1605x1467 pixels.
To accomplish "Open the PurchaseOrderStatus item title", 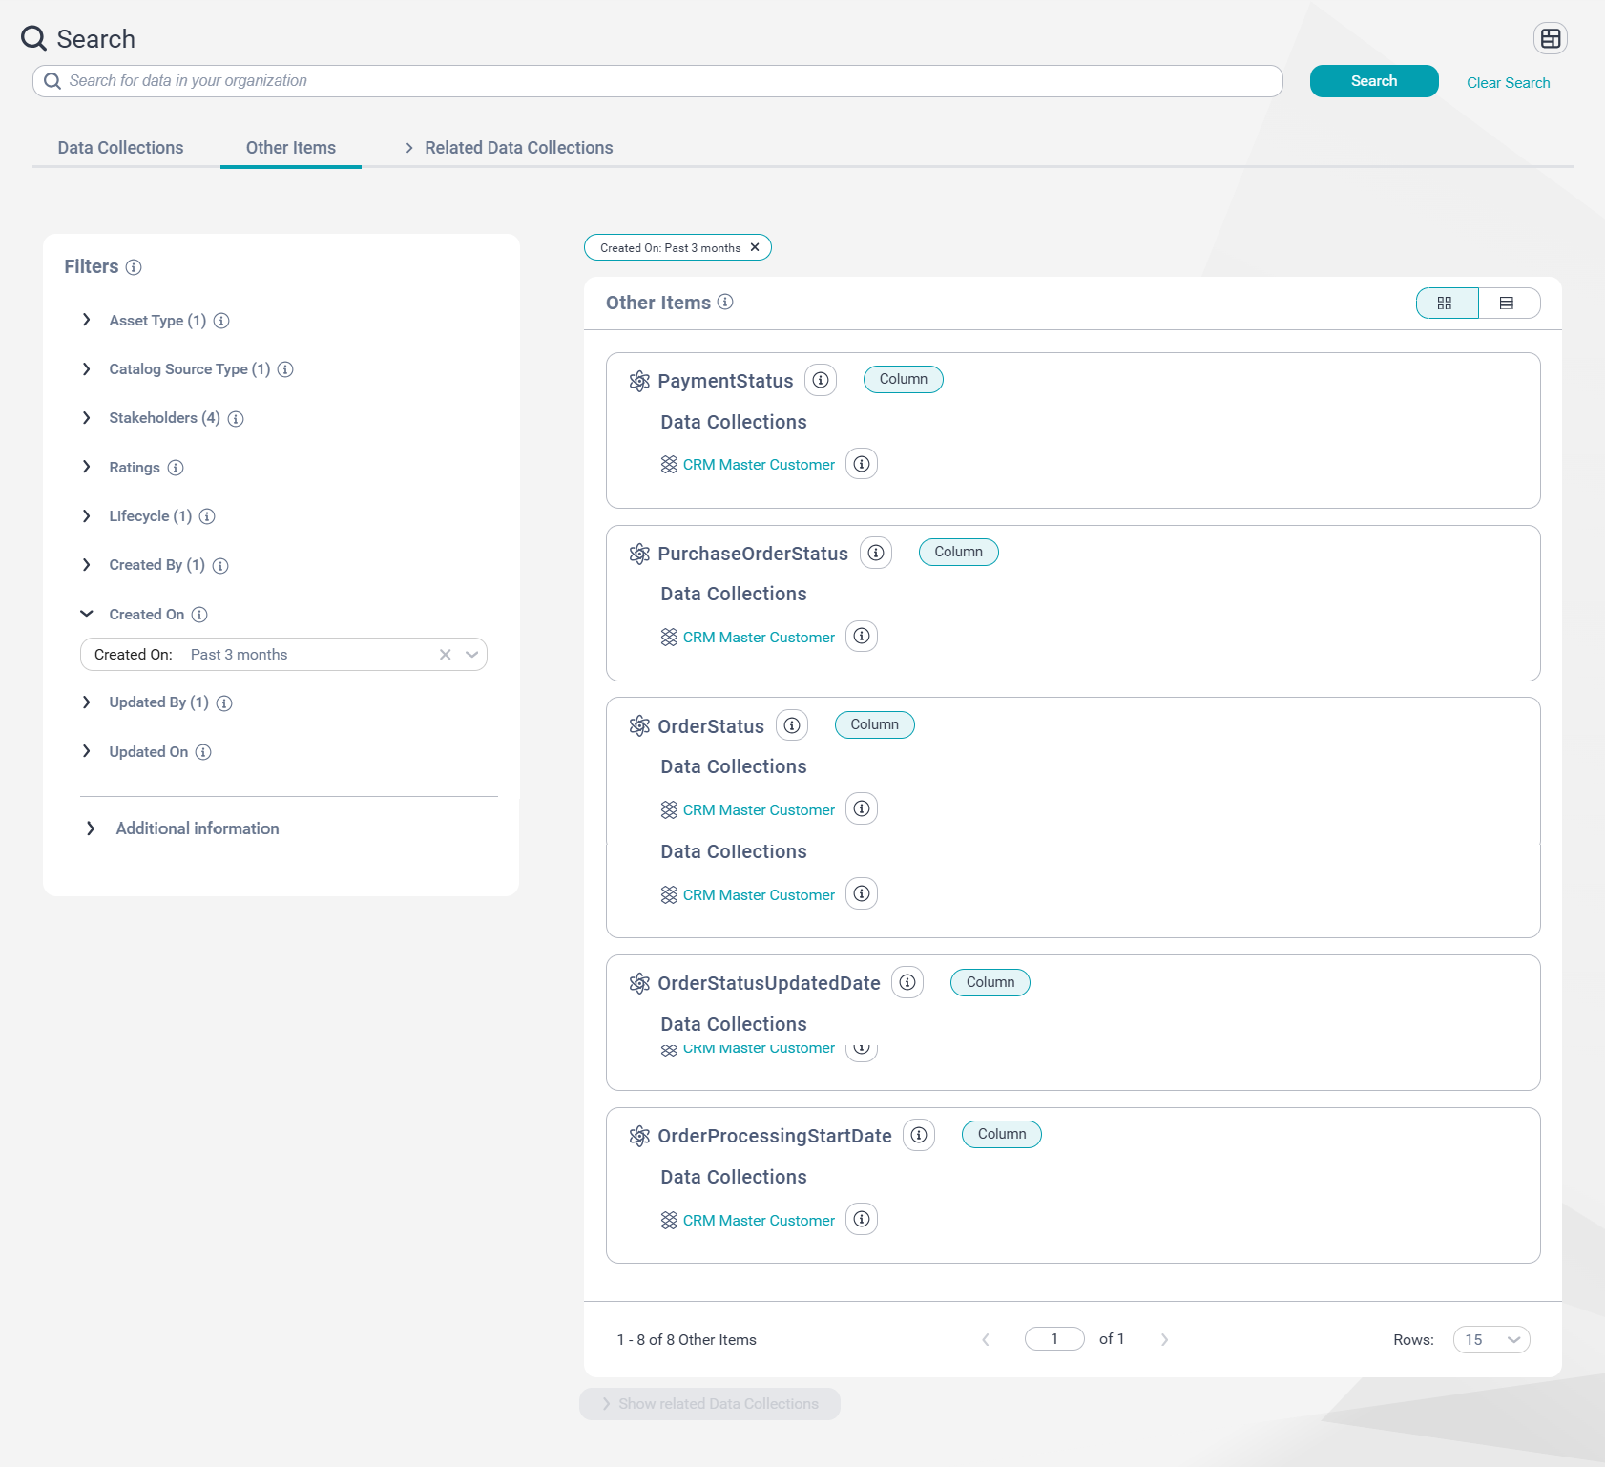I will click(x=753, y=554).
